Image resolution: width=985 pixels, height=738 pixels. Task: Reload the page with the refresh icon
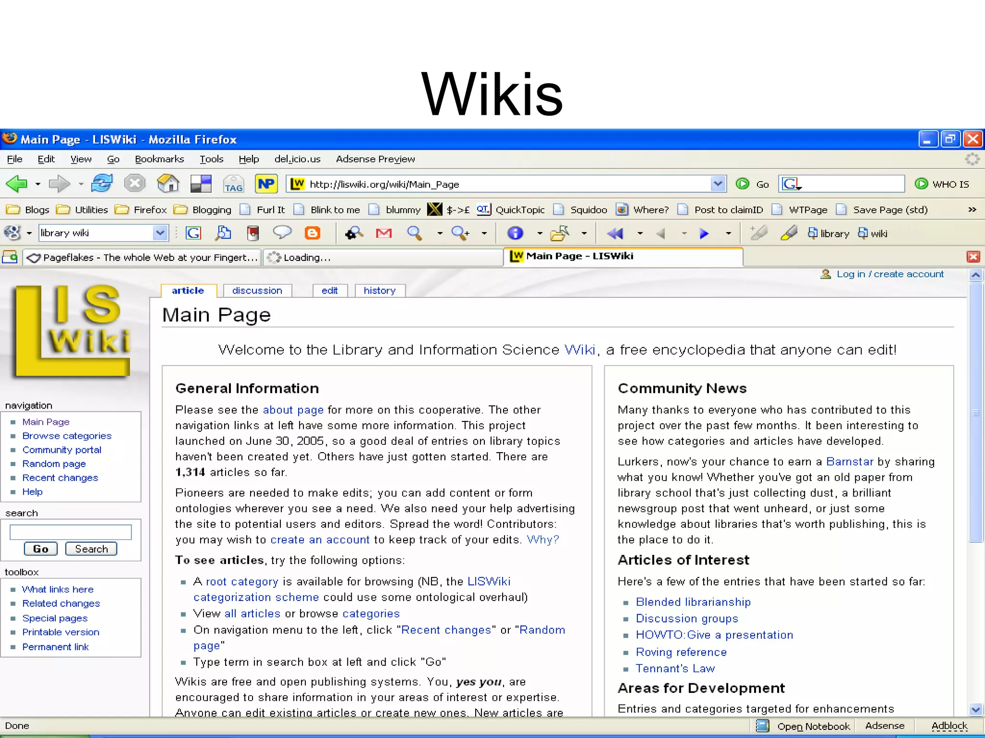point(102,183)
